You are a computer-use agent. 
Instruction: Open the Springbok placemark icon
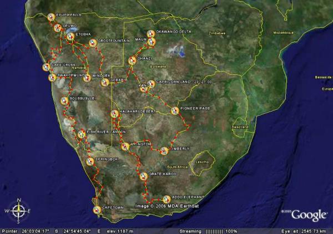pos(89,161)
